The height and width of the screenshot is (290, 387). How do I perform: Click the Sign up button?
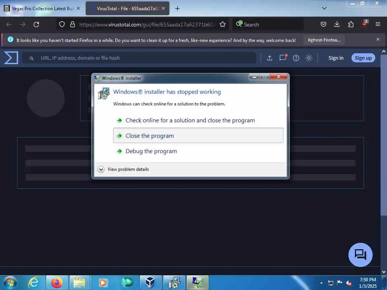tap(363, 58)
